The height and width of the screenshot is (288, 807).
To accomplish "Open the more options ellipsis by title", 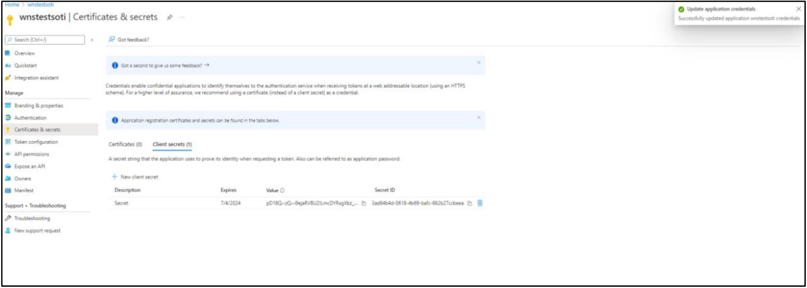I will click(x=181, y=17).
